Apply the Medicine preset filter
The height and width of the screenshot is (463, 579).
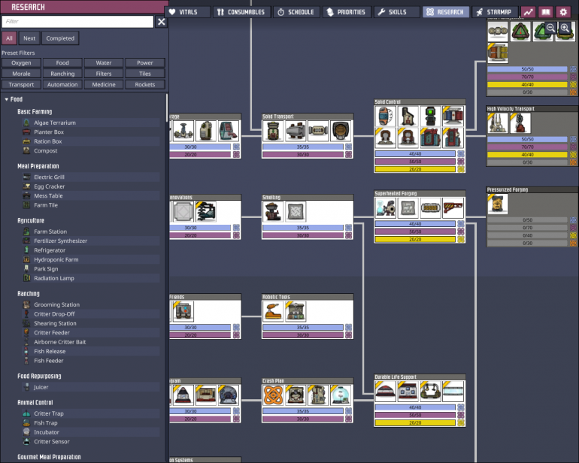[x=104, y=84]
